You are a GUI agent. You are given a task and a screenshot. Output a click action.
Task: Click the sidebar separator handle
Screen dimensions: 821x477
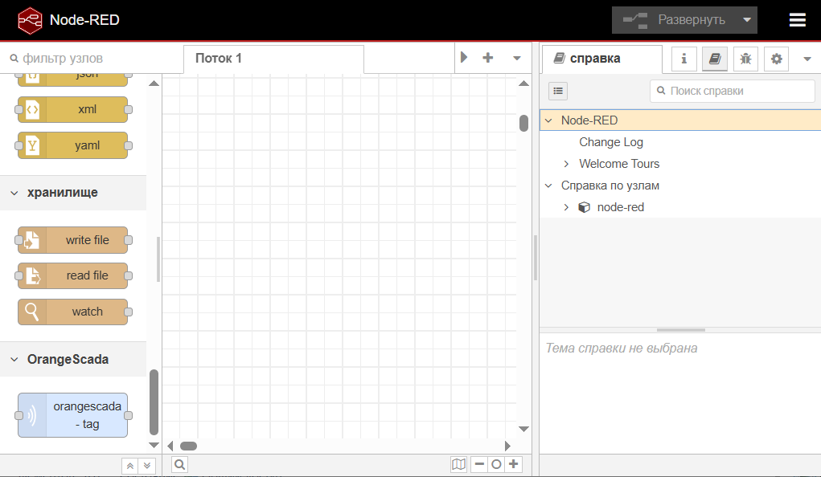(535, 257)
